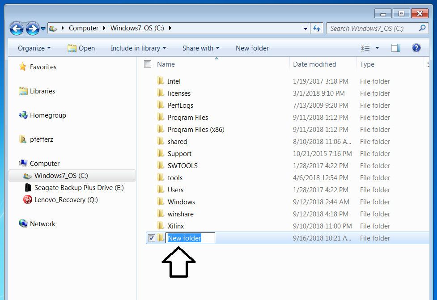Open Network in the navigation pane
Image resolution: width=437 pixels, height=300 pixels.
42,224
